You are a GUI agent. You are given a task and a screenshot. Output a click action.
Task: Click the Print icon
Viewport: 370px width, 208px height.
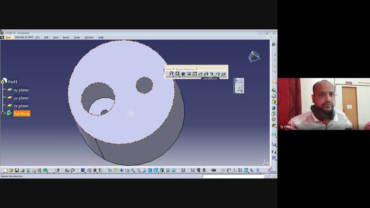23,170
